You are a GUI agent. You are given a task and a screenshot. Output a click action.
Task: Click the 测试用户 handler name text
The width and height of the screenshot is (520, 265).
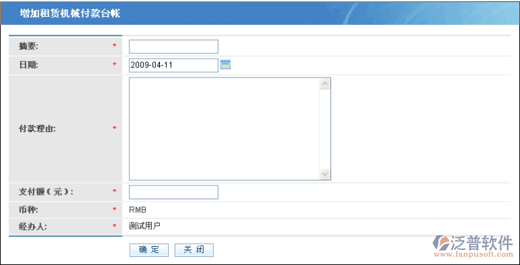144,226
